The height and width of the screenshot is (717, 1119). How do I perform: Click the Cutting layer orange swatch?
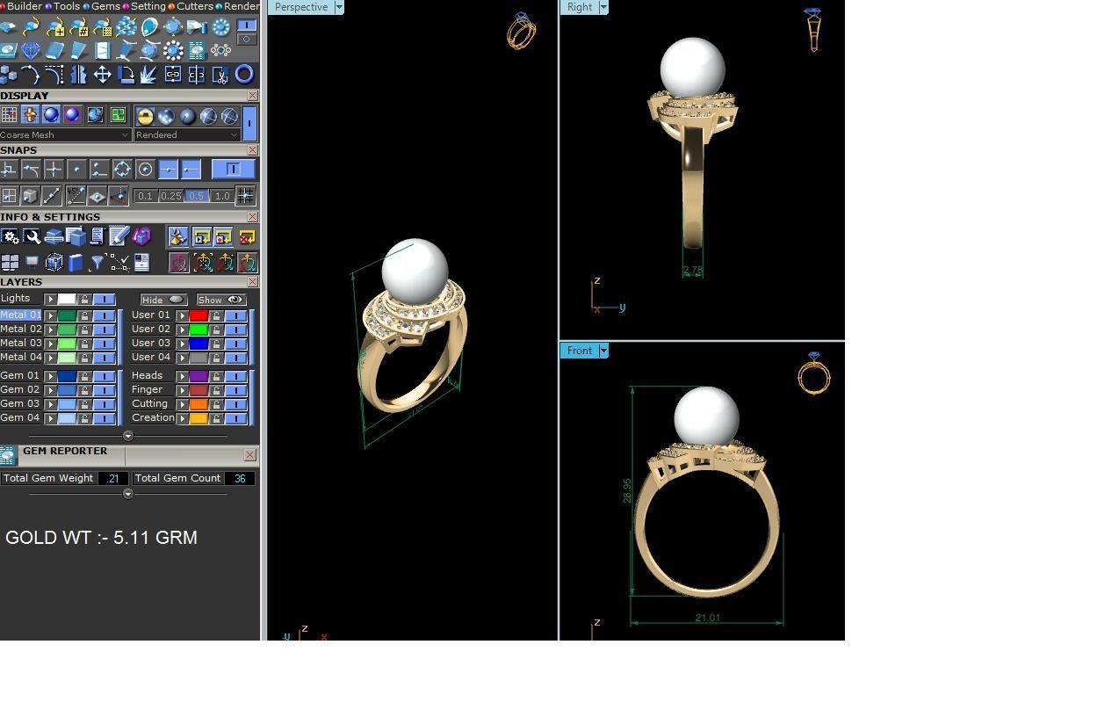pos(199,404)
